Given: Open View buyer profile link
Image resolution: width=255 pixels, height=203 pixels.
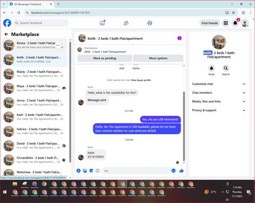Looking at the screenshot, I should pyautogui.click(x=141, y=80).
